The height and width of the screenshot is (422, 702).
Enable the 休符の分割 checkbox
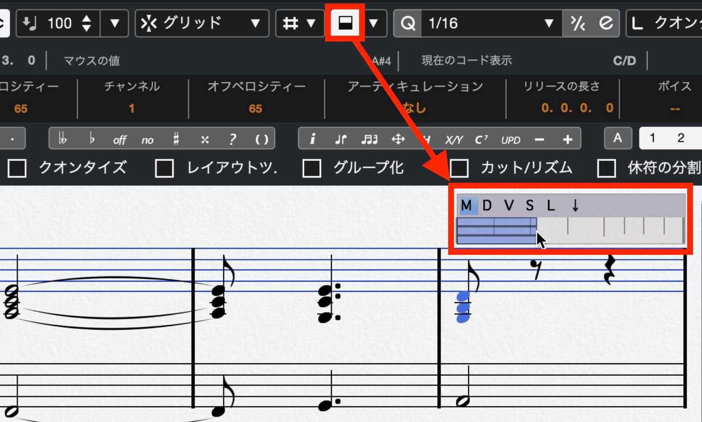click(x=607, y=168)
